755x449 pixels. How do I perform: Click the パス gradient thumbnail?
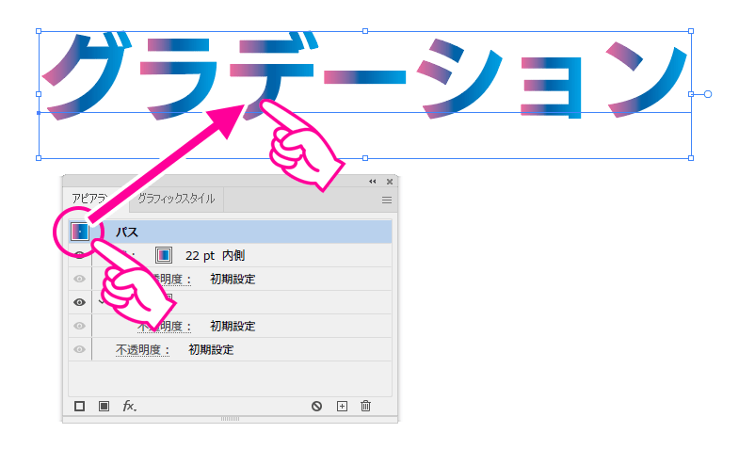(x=80, y=232)
